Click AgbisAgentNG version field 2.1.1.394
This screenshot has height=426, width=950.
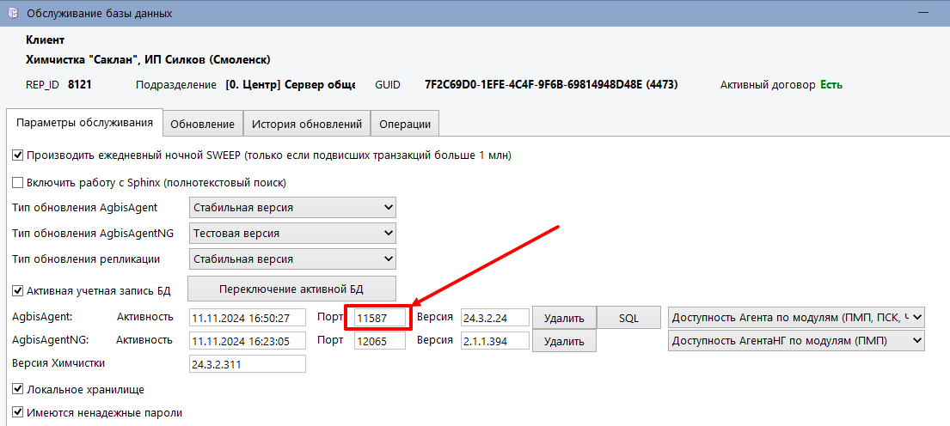point(495,341)
